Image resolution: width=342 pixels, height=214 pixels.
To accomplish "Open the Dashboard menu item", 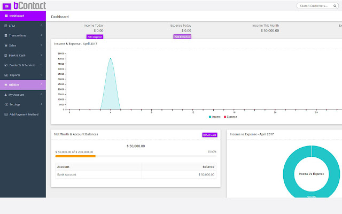I will 22,16.
